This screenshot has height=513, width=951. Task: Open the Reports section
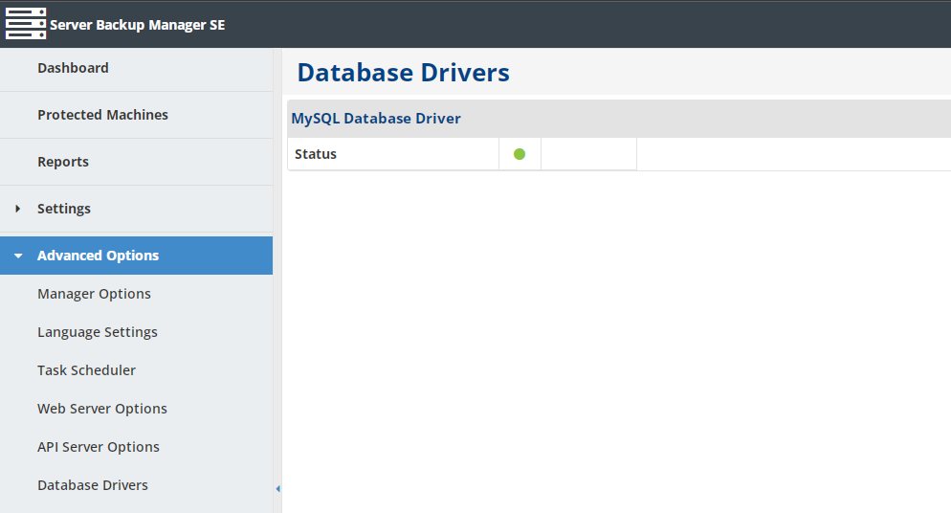coord(63,162)
